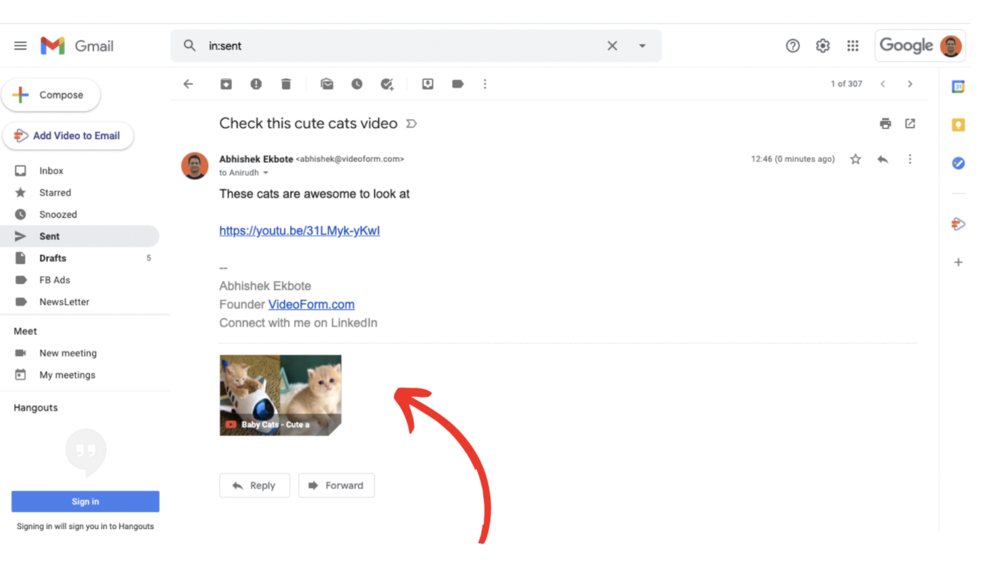Screen dimensions: 1005x574
Task: Click the '1 of 307' counter
Action: [x=847, y=84]
